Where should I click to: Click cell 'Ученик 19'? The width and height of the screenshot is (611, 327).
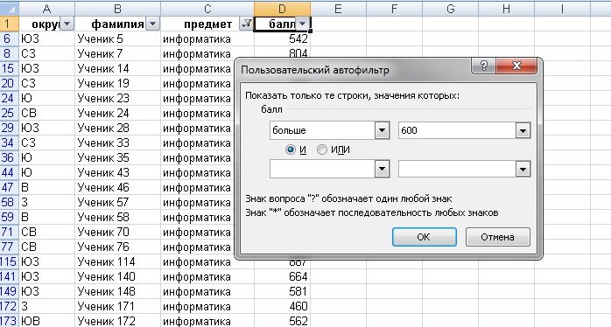tap(117, 83)
